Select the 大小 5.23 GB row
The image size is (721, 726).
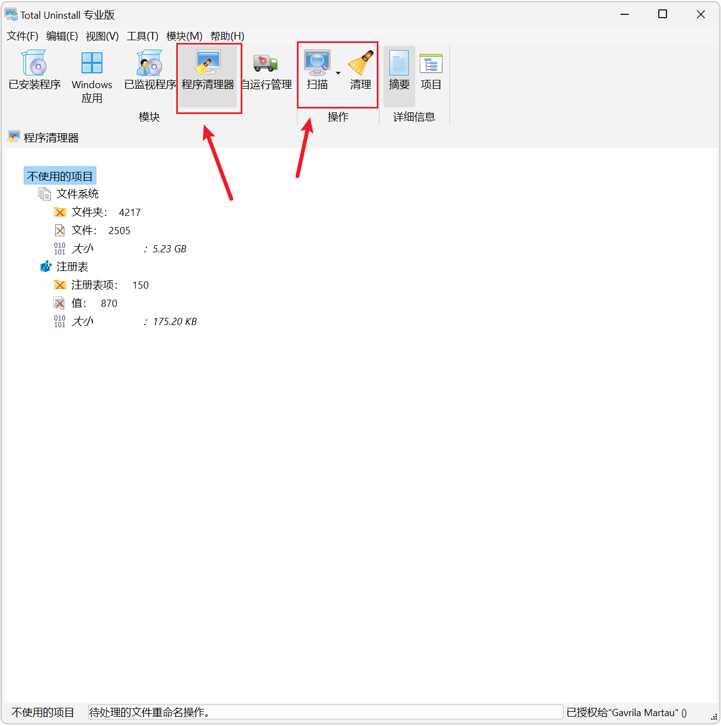coord(129,248)
